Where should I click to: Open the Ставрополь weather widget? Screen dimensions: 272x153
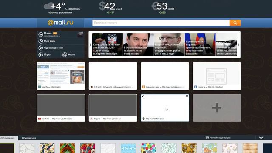pyautogui.click(x=62, y=8)
